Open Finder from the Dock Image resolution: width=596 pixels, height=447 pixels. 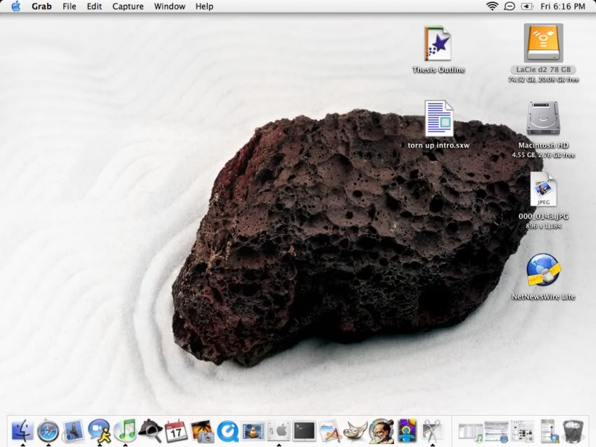(x=22, y=431)
